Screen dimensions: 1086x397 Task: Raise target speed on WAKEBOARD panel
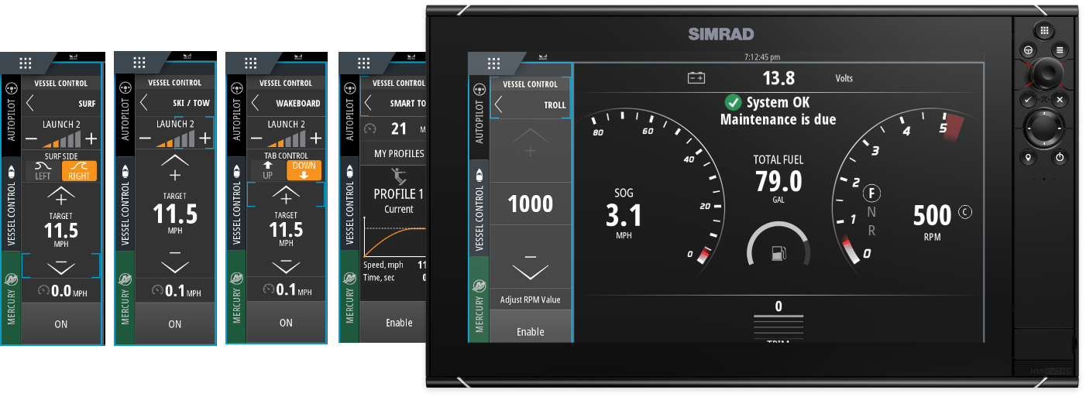(x=286, y=196)
